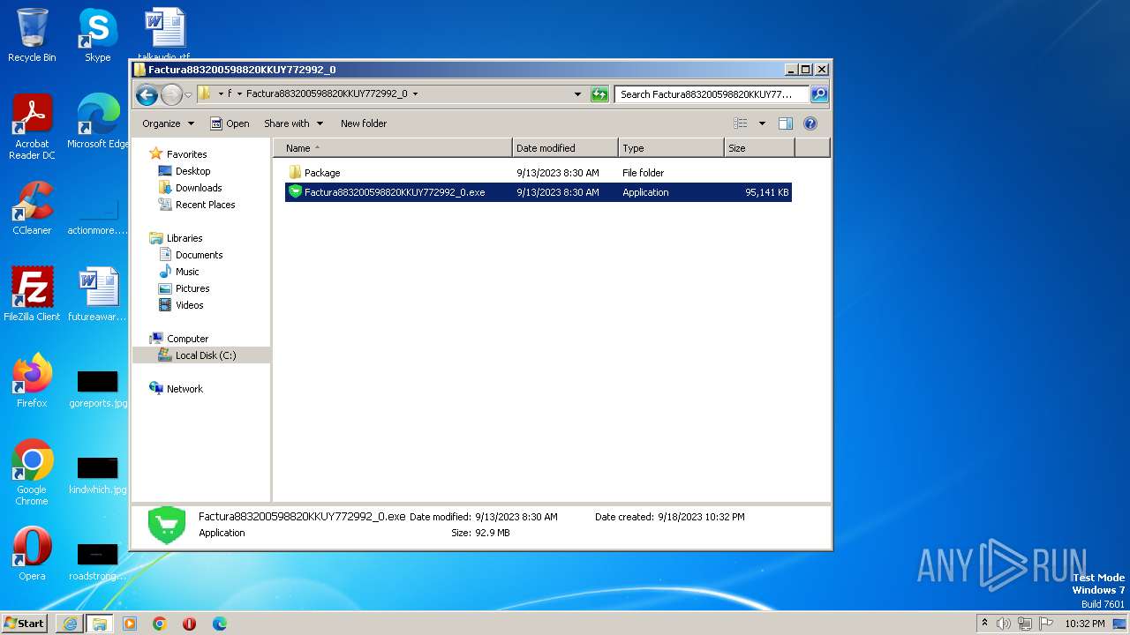1130x635 pixels.
Task: Select Computer in navigation pane
Action: [187, 339]
